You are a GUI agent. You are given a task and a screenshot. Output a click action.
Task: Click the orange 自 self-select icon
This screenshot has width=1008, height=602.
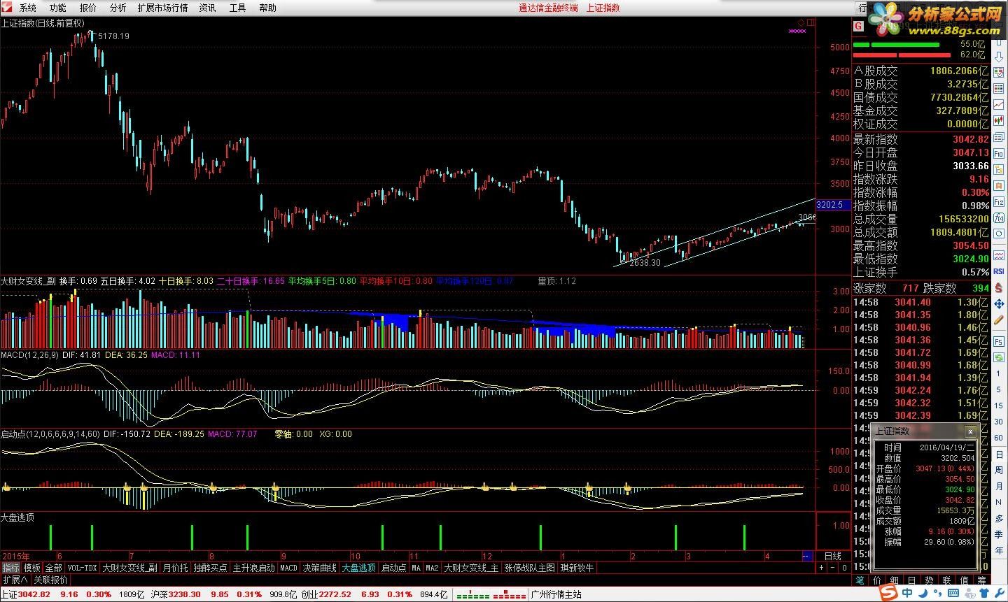pos(999,185)
